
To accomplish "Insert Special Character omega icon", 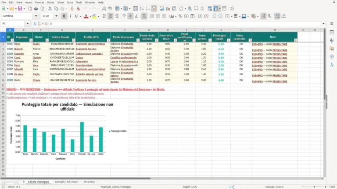I will coord(181,9).
